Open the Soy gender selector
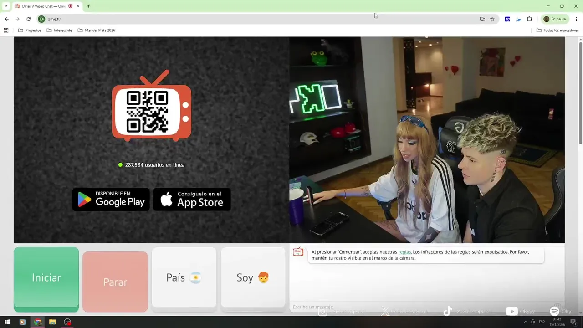The image size is (583, 328). point(253,277)
